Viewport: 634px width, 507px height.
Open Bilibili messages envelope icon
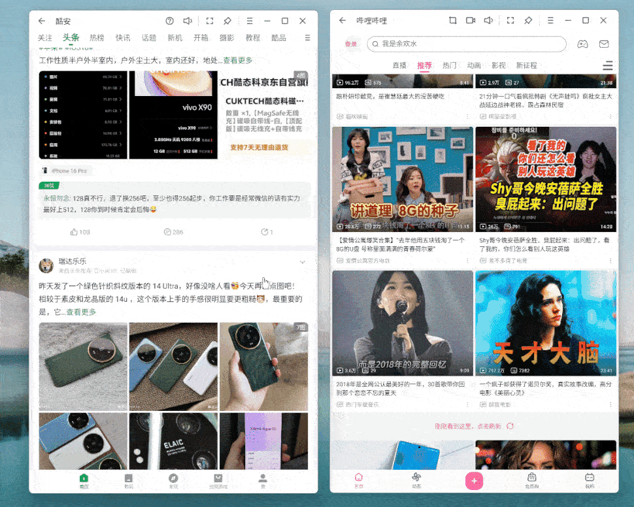point(604,44)
